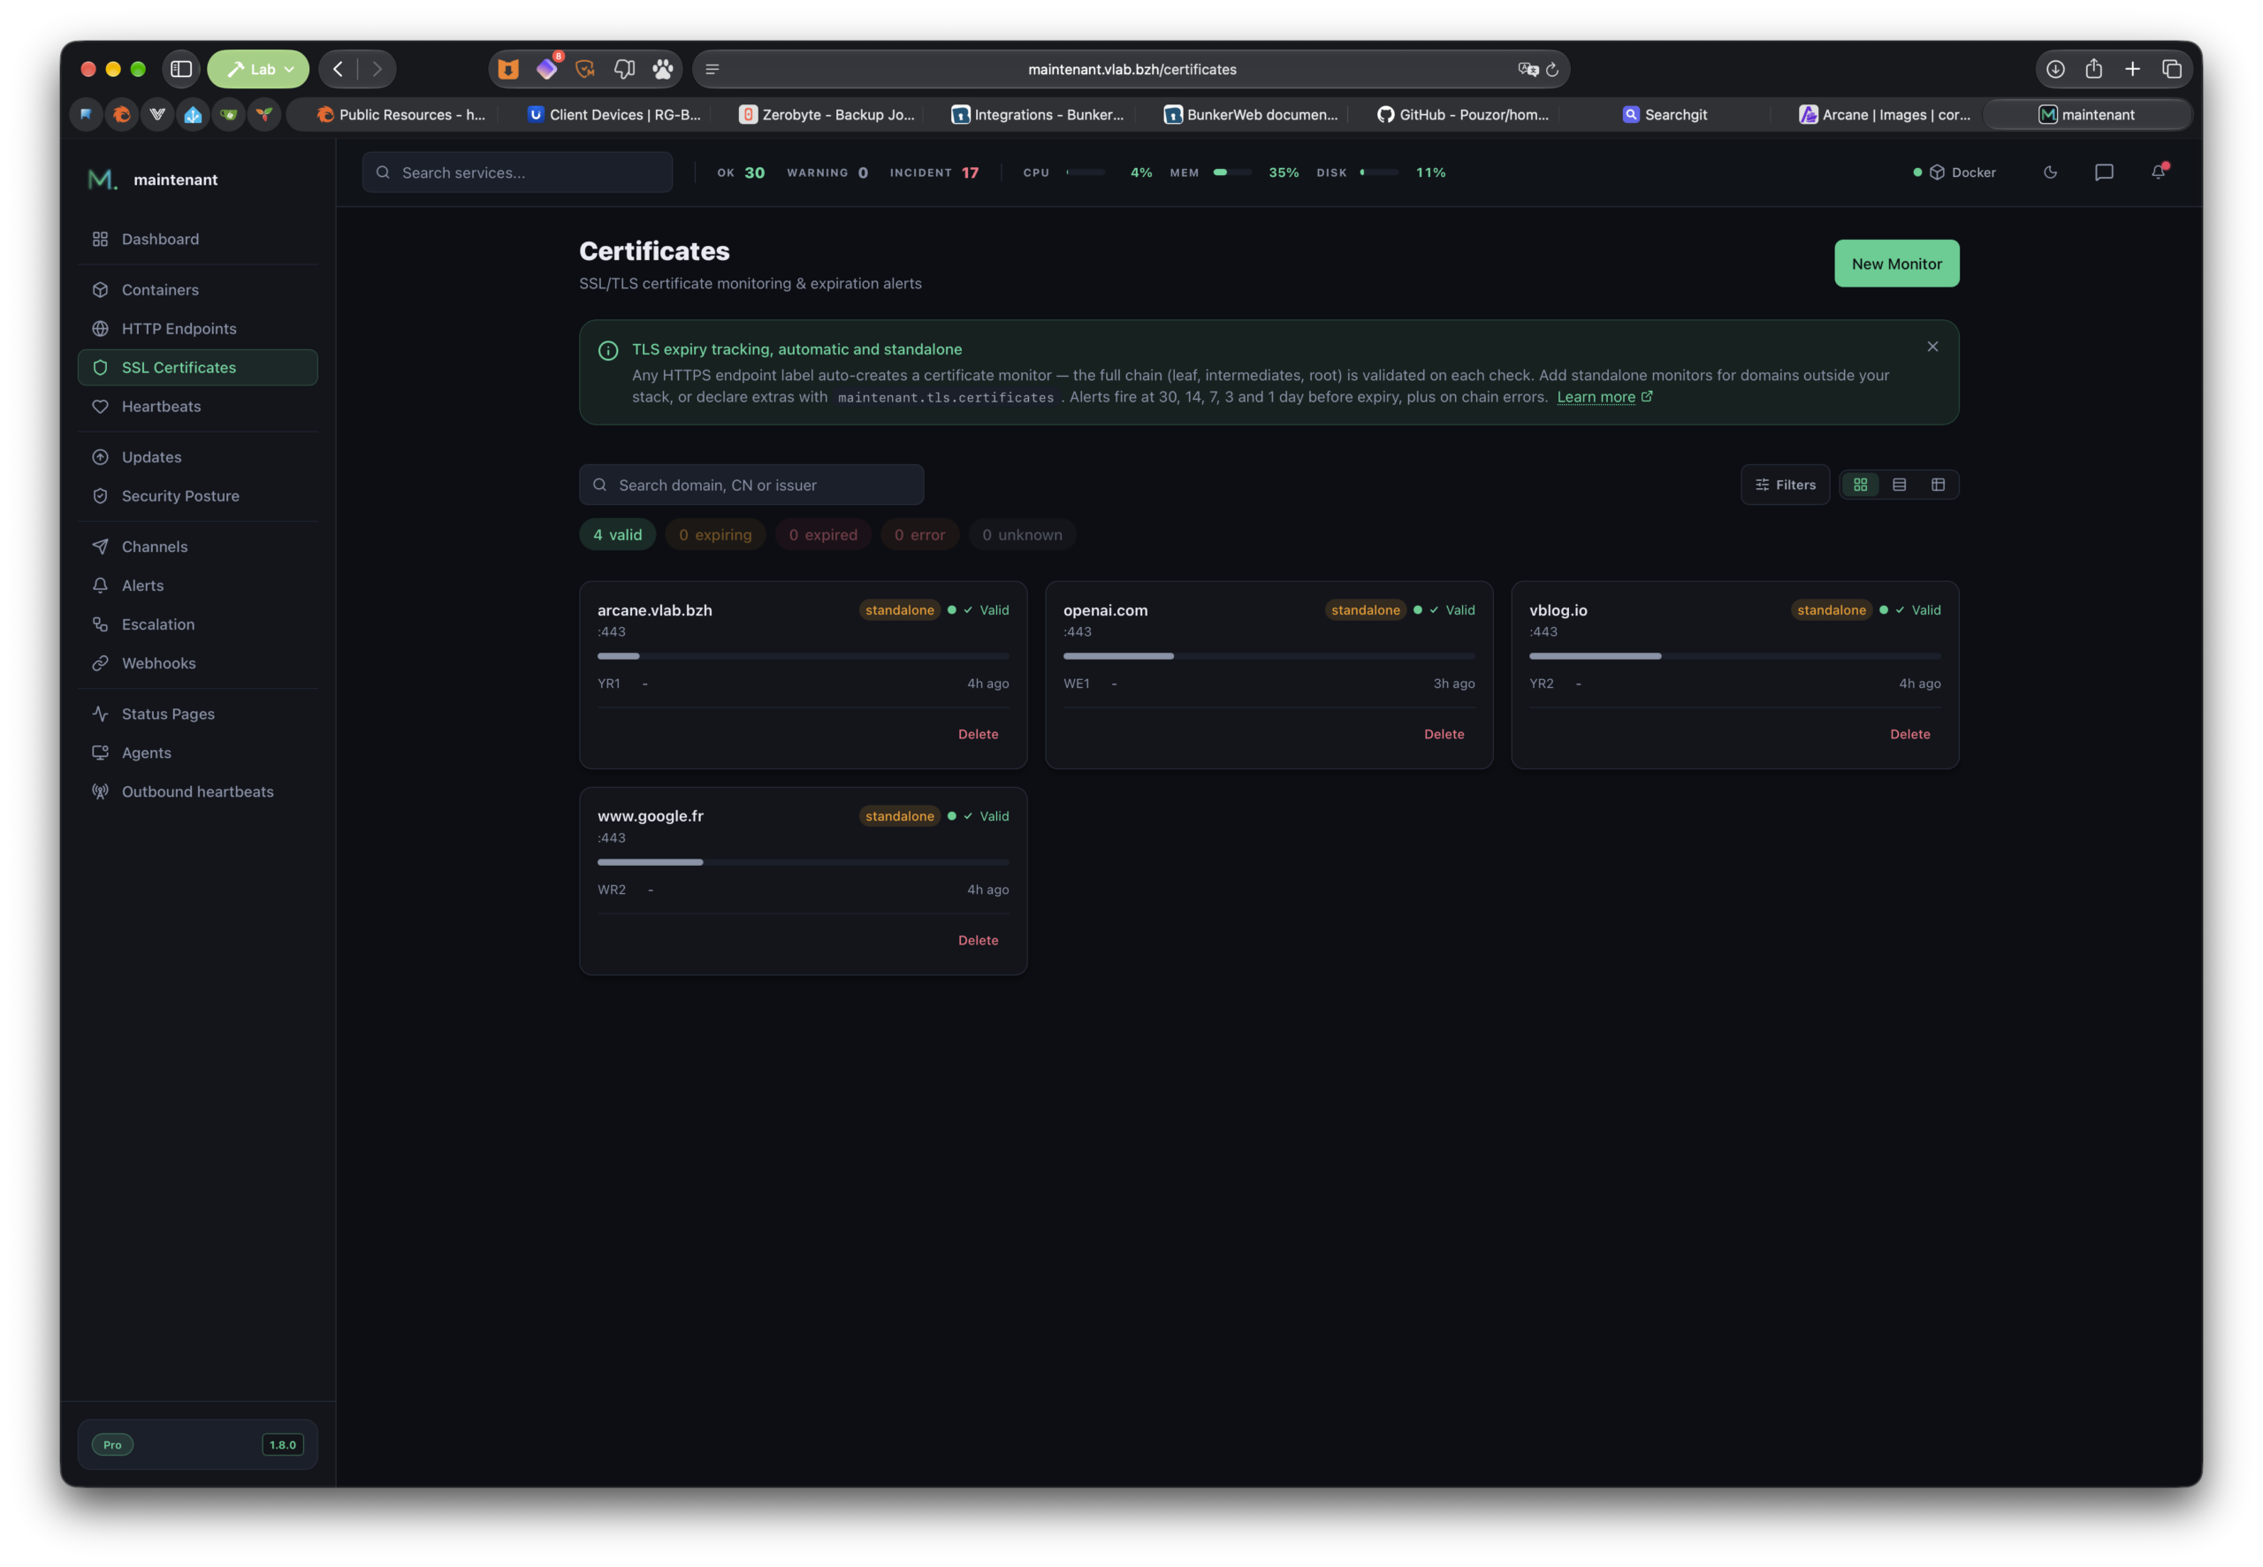Expand the Lab profile dropdown

[x=258, y=69]
